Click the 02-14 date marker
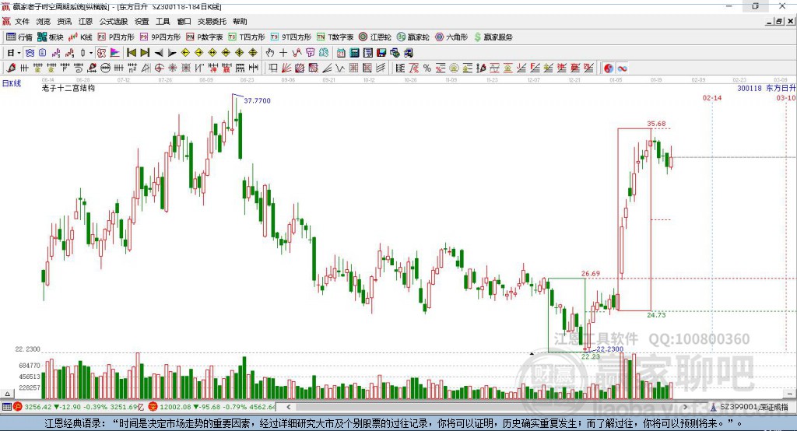This screenshot has height=431, width=797. tap(712, 97)
